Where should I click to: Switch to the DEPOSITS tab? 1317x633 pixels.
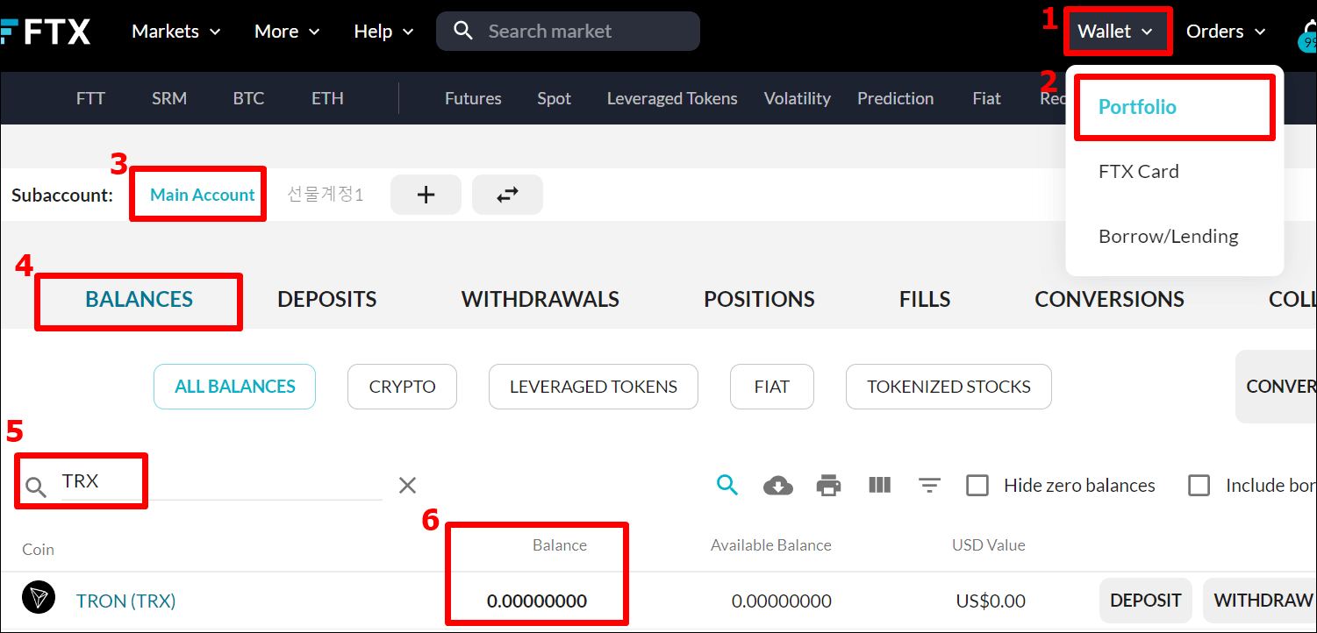click(x=327, y=300)
